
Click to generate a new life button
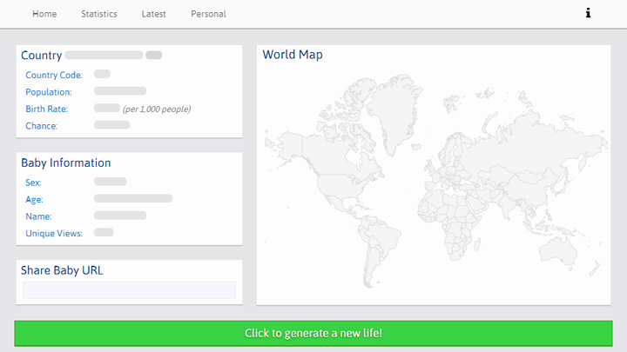[313, 333]
